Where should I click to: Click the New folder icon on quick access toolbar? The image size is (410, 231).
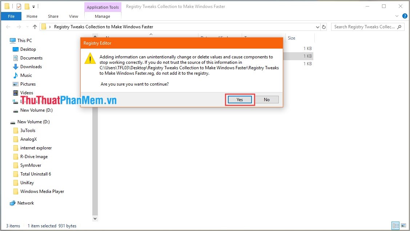[x=27, y=6]
